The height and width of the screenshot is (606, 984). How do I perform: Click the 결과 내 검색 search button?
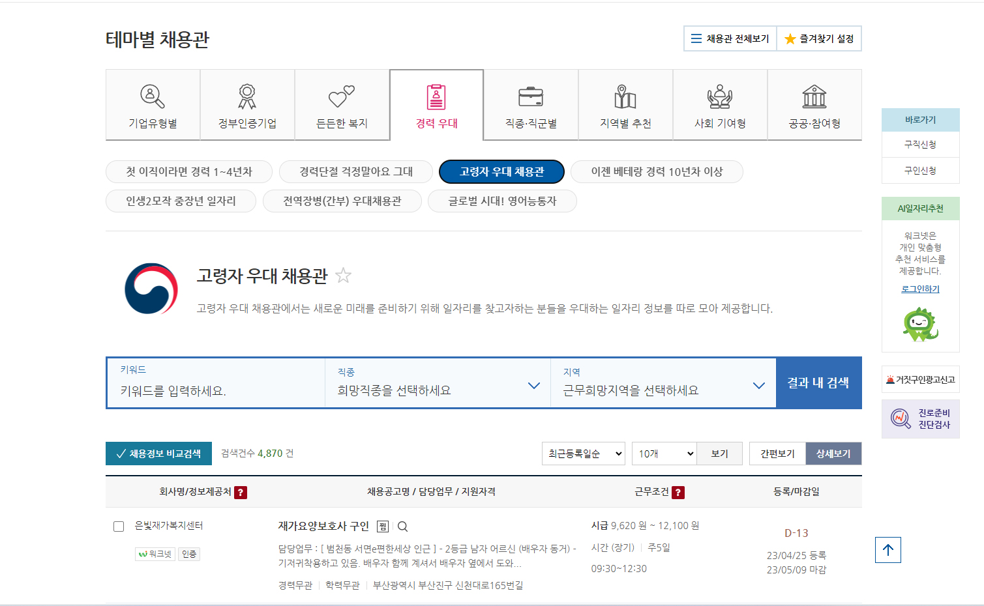click(x=818, y=383)
